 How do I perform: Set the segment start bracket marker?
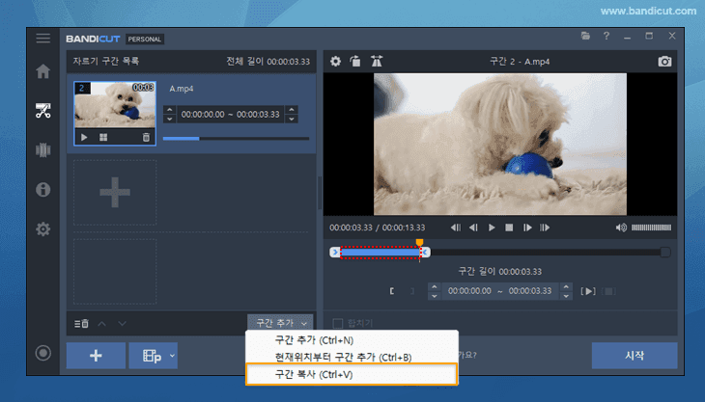(x=392, y=291)
